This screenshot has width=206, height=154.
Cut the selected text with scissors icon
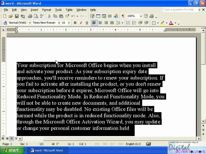pos(49,16)
